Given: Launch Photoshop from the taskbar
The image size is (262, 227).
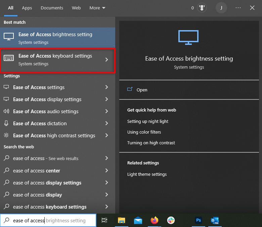Looking at the screenshot, I should click(x=199, y=220).
